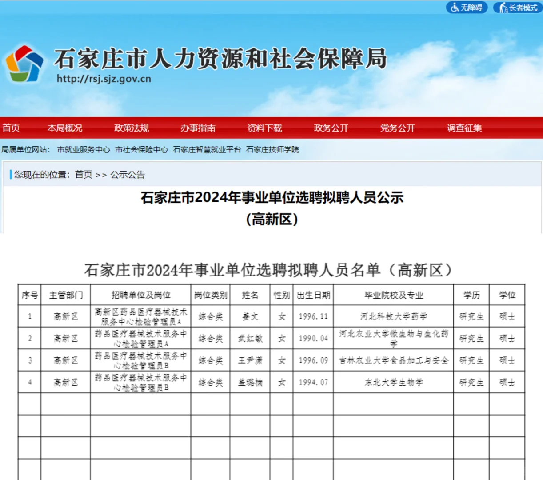Image resolution: width=543 pixels, height=480 pixels.
Task: Open the 政务公开 menu
Action: (331, 128)
